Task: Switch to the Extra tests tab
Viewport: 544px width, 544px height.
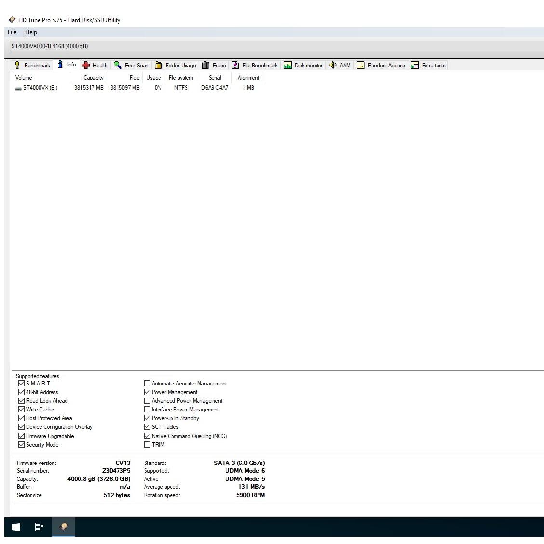Action: [x=428, y=66]
